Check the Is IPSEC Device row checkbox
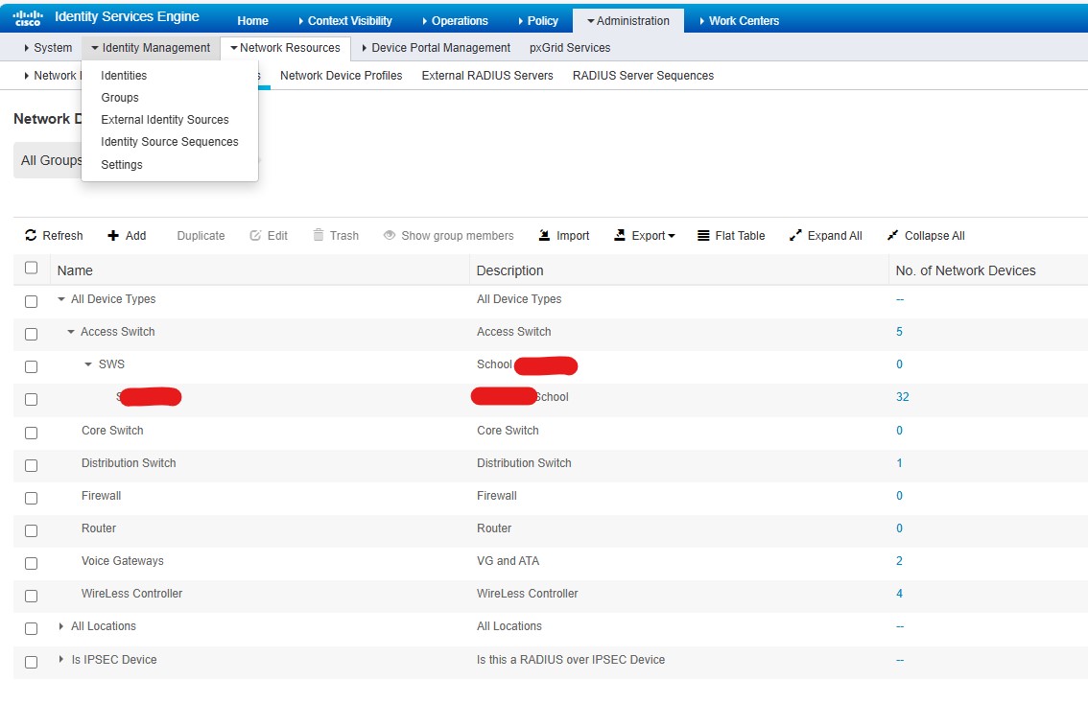 pyautogui.click(x=32, y=662)
